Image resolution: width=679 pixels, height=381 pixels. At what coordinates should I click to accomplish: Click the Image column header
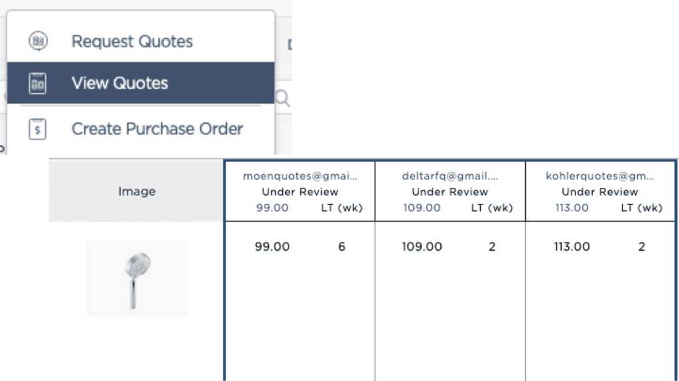coord(137,192)
